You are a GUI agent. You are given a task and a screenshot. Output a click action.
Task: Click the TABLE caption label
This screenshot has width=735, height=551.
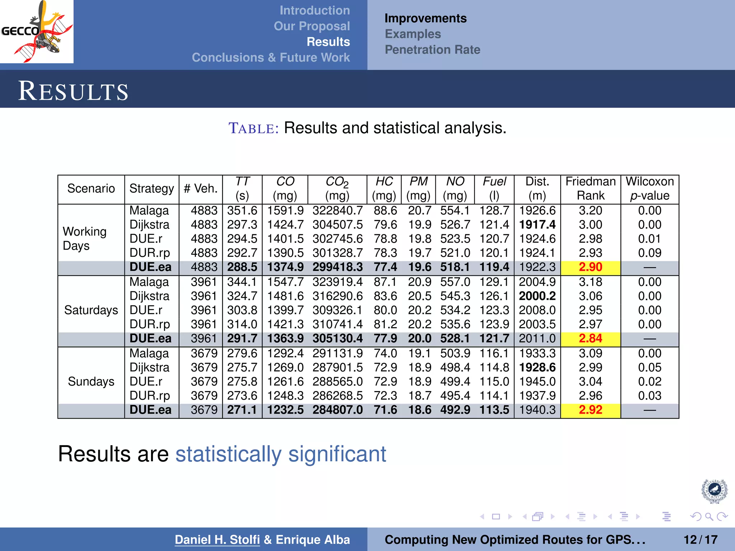coord(254,128)
